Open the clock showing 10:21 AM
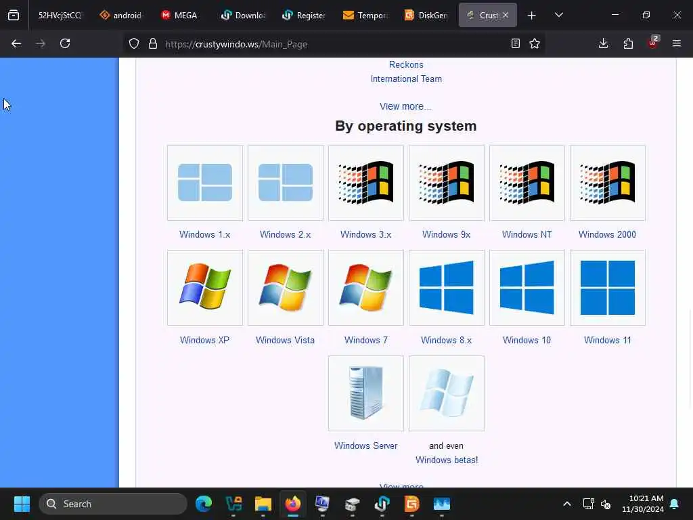 click(643, 504)
